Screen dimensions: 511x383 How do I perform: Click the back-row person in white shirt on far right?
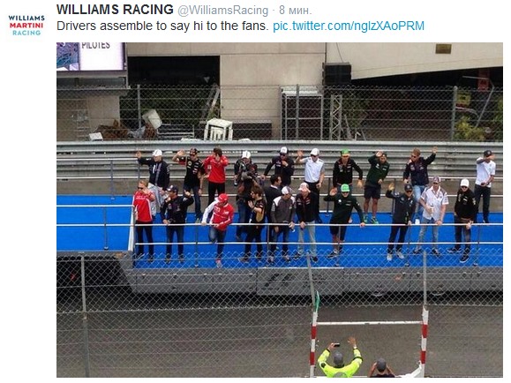(x=485, y=186)
